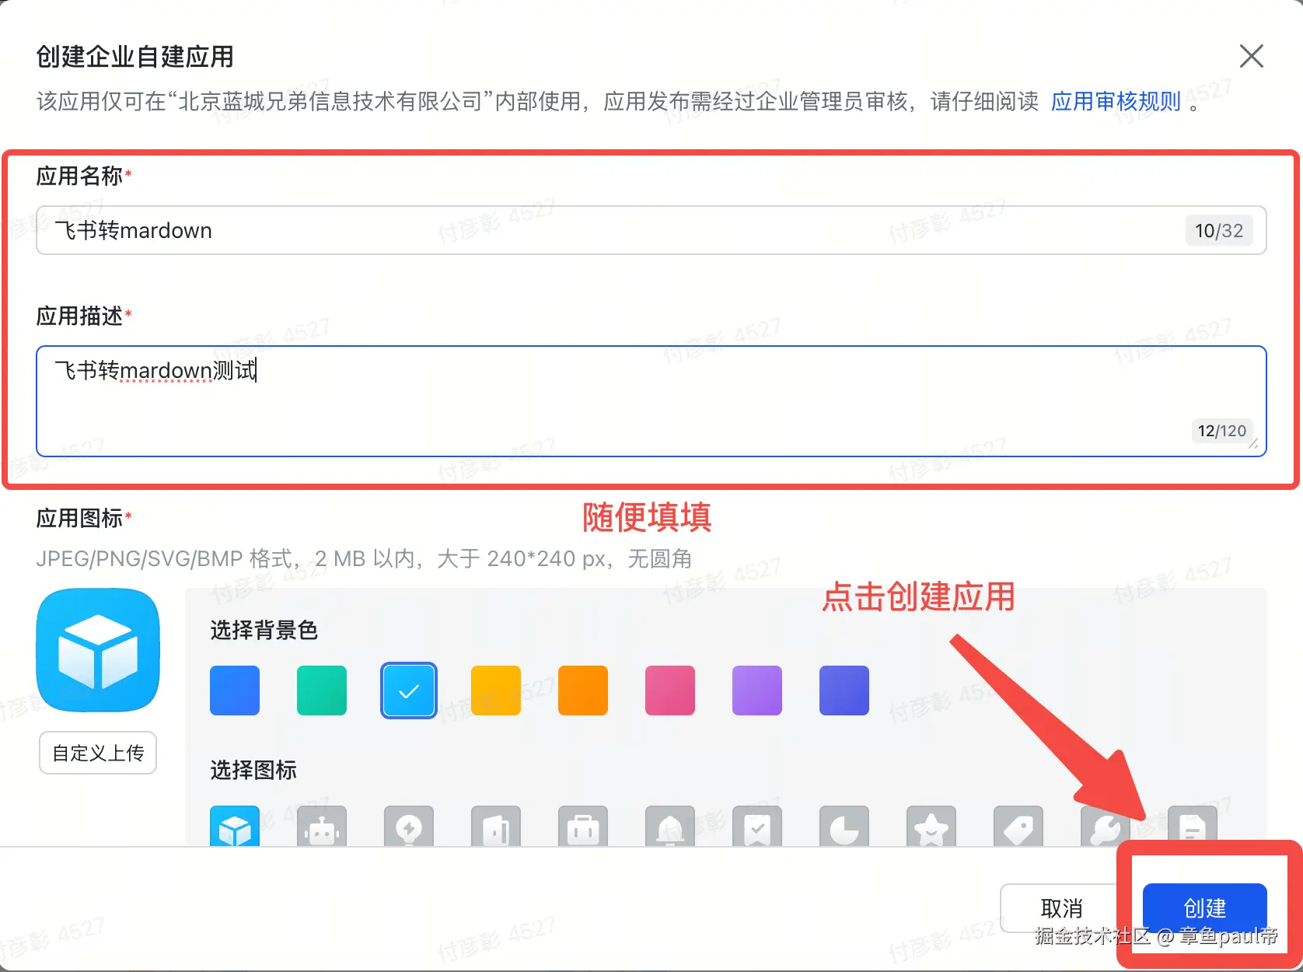
Task: Pick the pink background color
Action: (670, 691)
